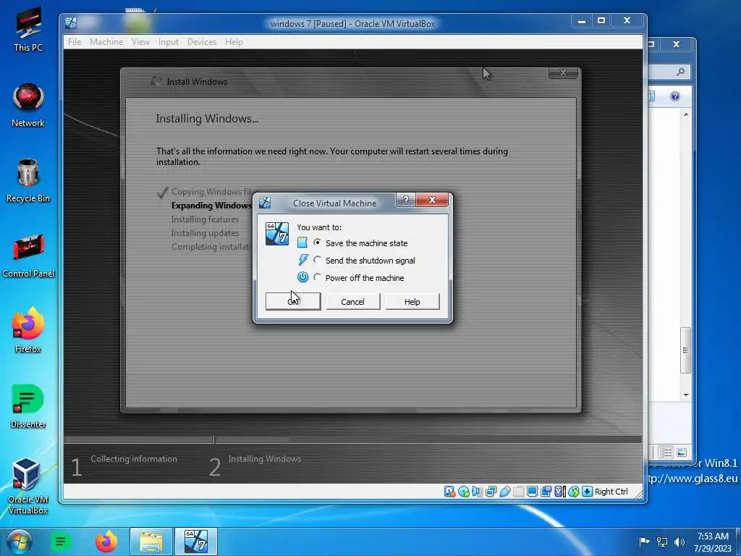Click the Installing Windows stage two label

pyautogui.click(x=265, y=459)
